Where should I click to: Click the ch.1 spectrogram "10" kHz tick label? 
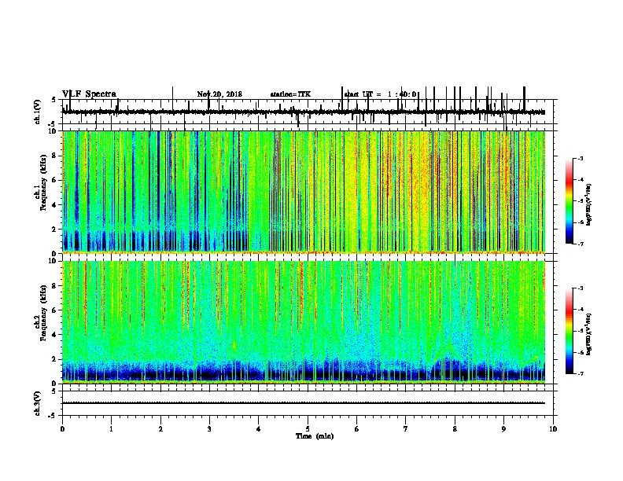[x=52, y=131]
